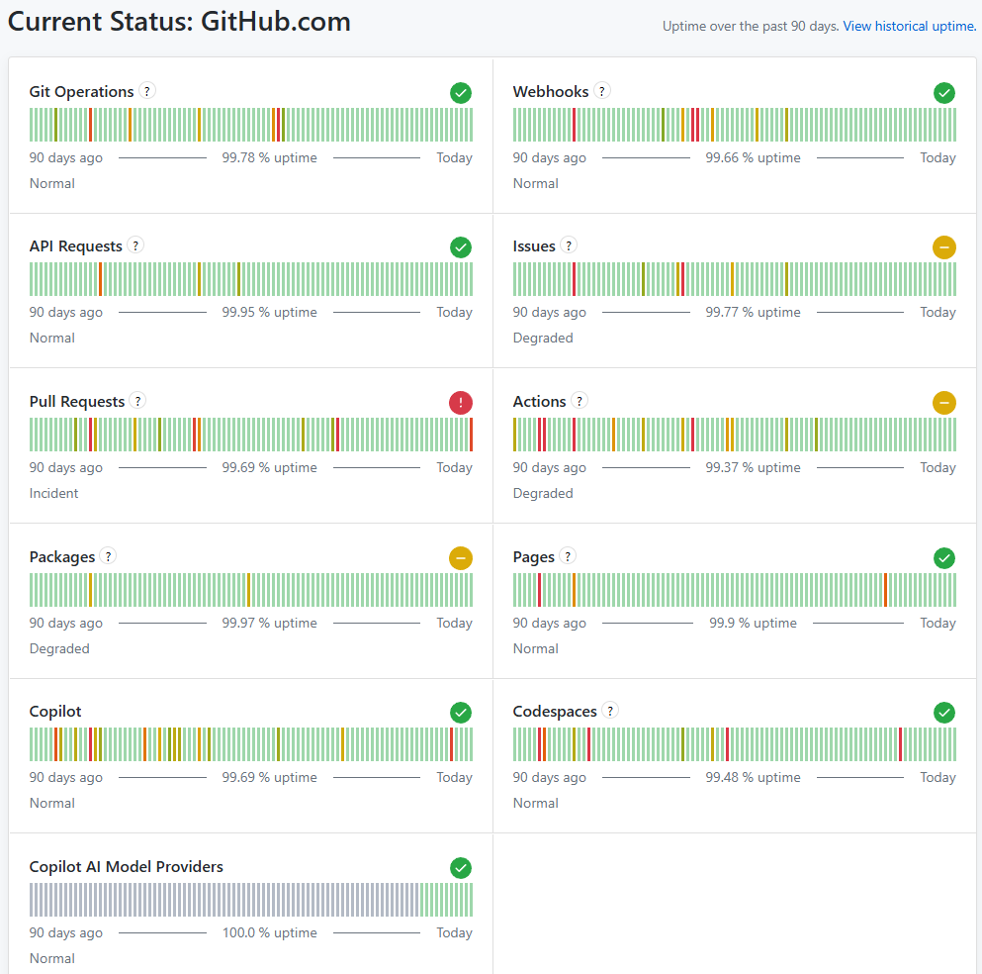Click the 99.37 % uptime text
The width and height of the screenshot is (982, 974).
pos(753,467)
